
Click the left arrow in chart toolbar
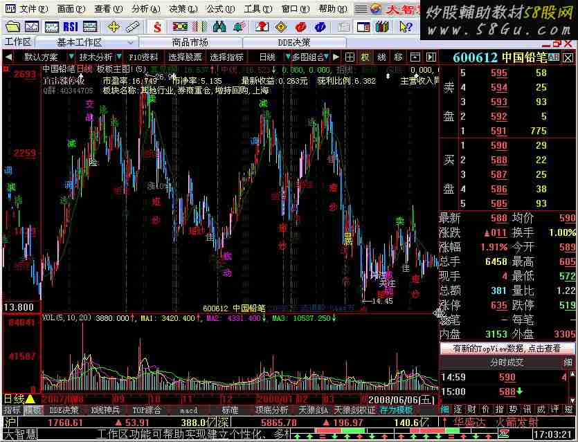(x=8, y=57)
